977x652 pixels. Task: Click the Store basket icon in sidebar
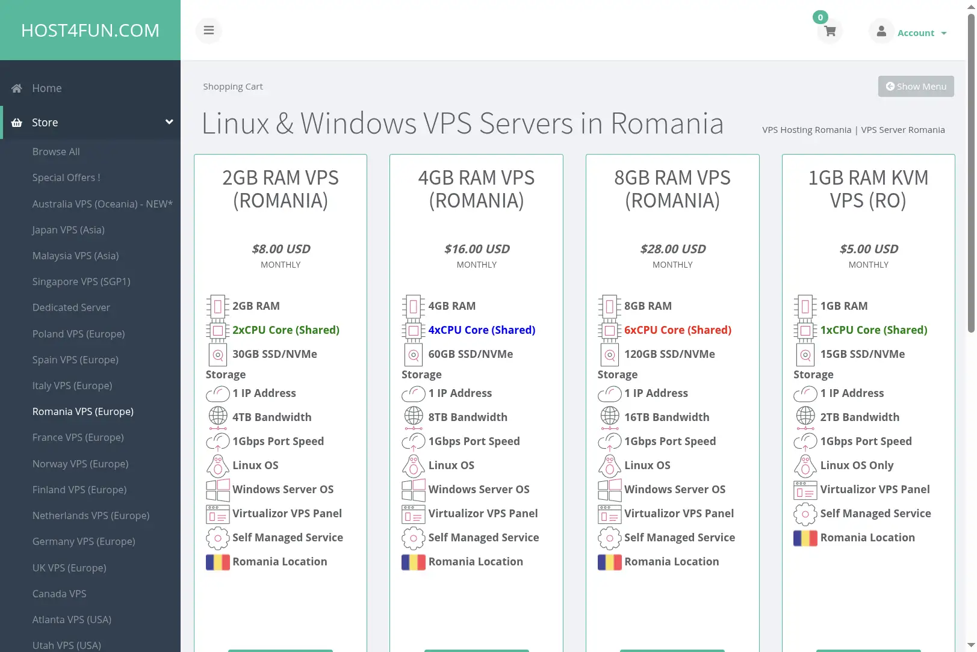pos(17,123)
